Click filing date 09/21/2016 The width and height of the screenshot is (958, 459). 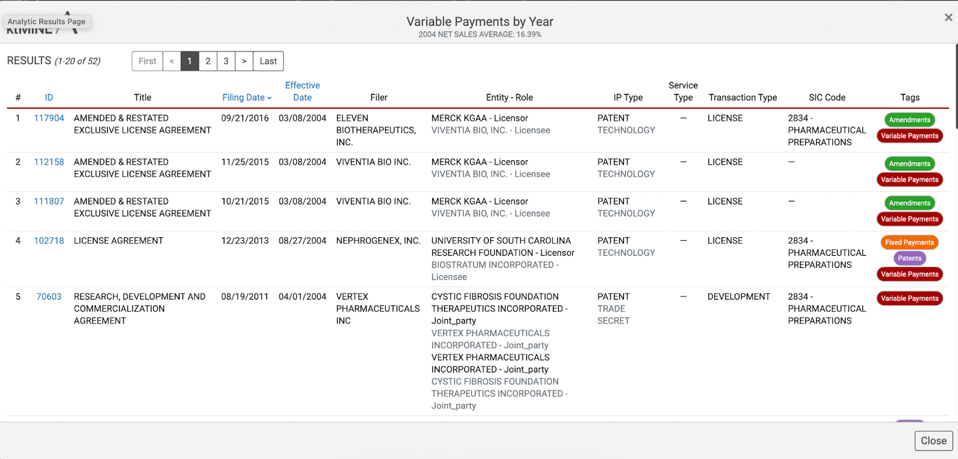tap(245, 118)
